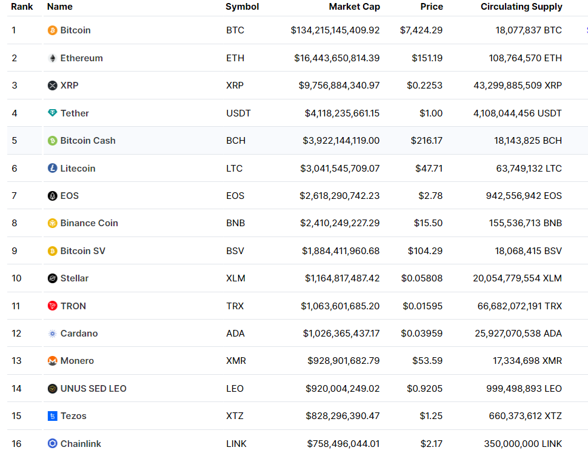The image size is (588, 453).
Task: Click Bitcoin supply 18,077,837 BTC
Action: [529, 30]
